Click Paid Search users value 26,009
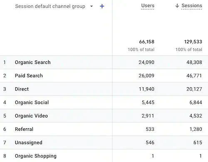The height and width of the screenshot is (162, 208). point(146,76)
